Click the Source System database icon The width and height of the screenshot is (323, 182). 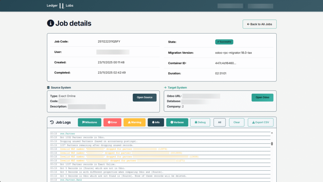point(48,88)
